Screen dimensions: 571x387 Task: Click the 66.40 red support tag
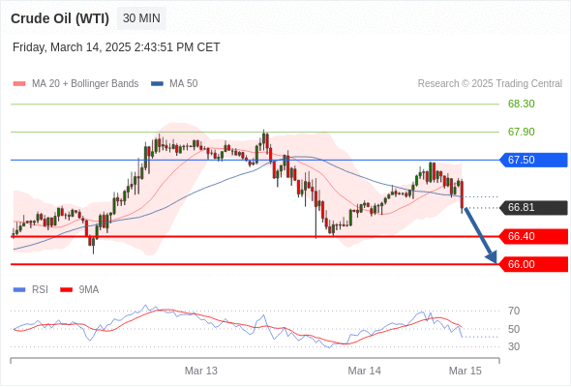[x=533, y=236]
